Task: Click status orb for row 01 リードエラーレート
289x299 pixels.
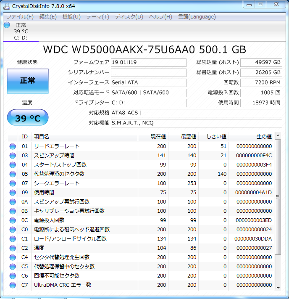Action: (x=13, y=146)
